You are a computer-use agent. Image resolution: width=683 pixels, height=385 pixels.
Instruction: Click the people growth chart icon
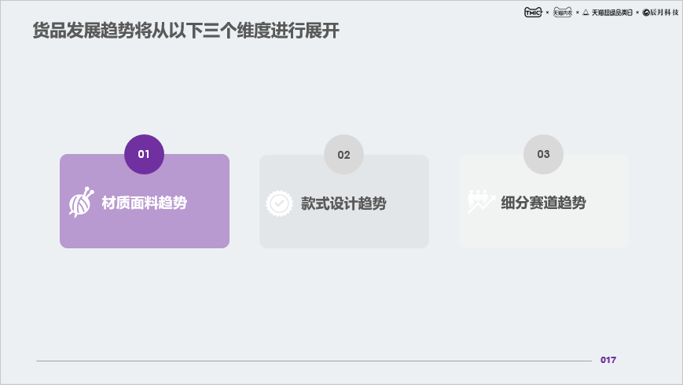[x=479, y=202]
